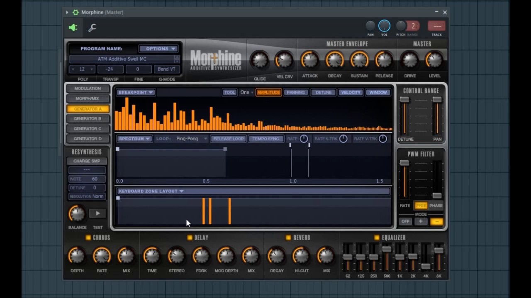Click the FL wrapper Vol knob
The image size is (531, 298).
(385, 26)
